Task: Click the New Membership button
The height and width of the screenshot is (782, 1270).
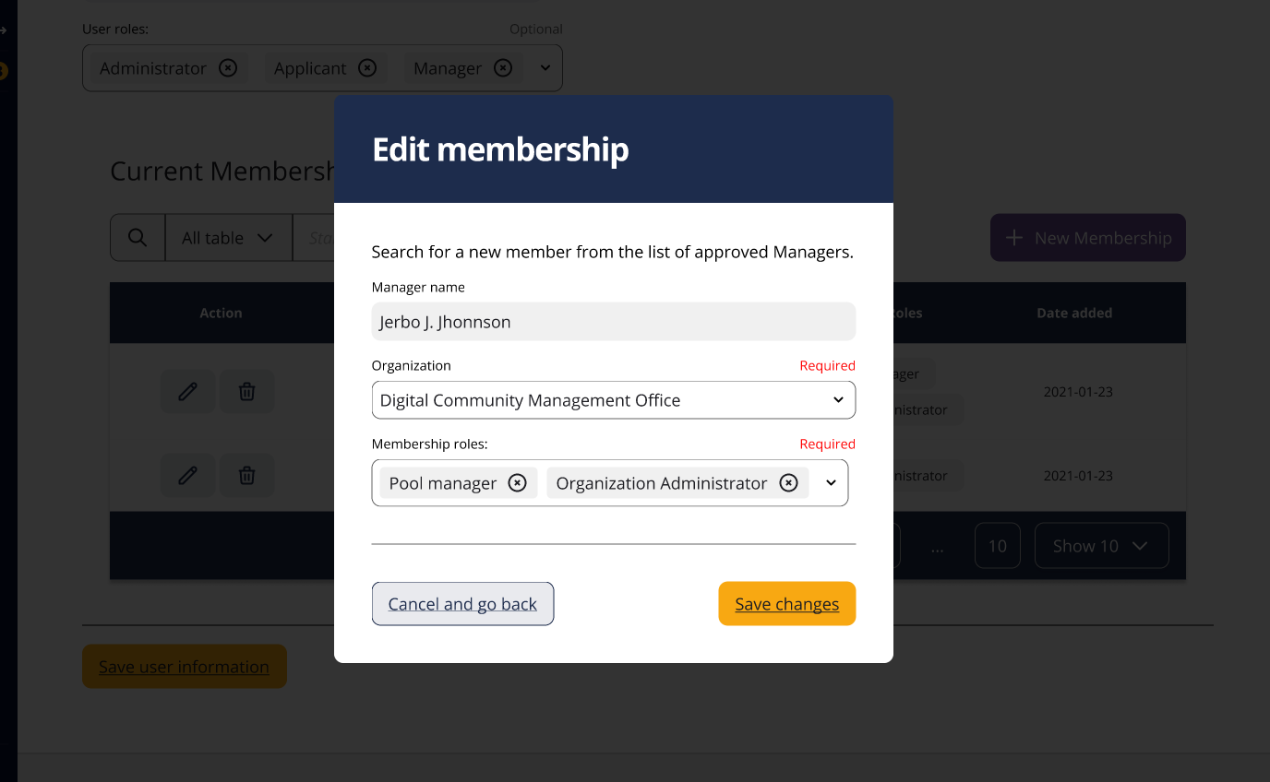Action: pos(1087,238)
